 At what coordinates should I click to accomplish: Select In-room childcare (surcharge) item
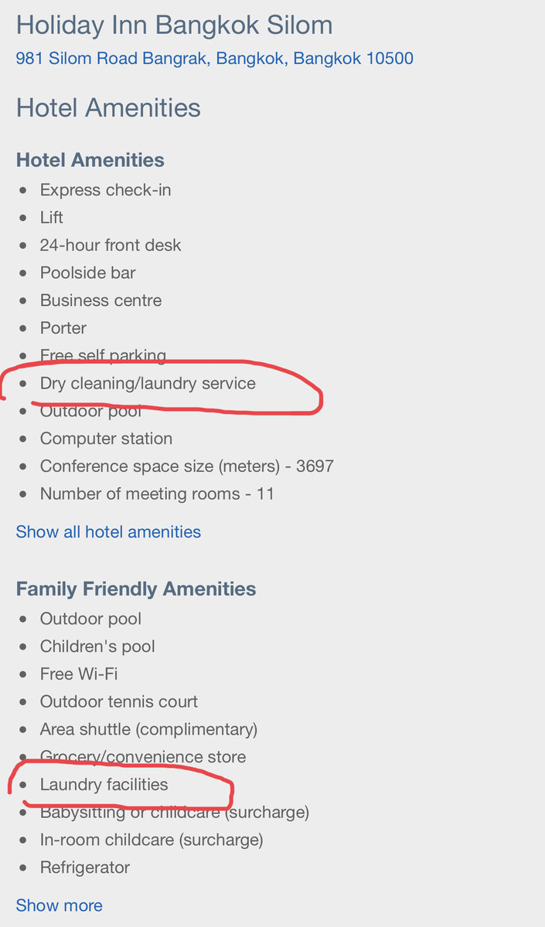[152, 840]
